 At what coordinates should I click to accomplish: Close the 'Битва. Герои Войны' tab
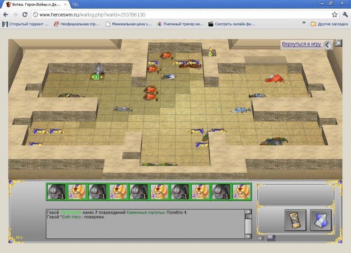tap(66, 4)
